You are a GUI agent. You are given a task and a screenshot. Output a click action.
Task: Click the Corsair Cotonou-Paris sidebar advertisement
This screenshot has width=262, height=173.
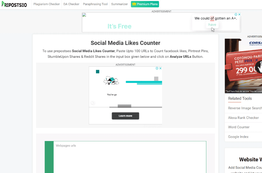243,66
